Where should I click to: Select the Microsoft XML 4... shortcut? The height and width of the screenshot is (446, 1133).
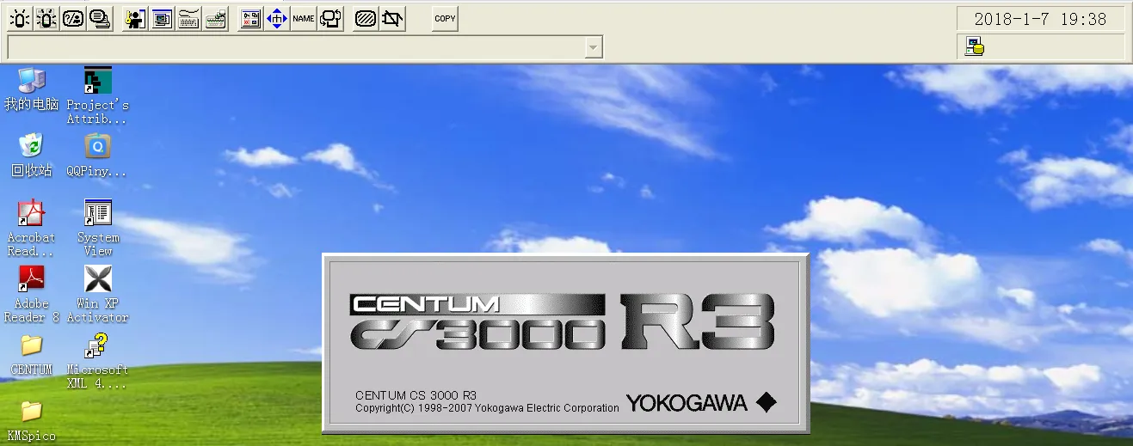pos(97,361)
